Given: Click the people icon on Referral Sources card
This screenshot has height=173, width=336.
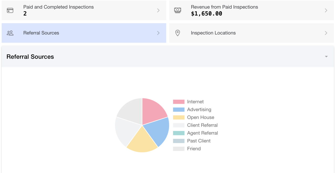Looking at the screenshot, I should click(10, 33).
